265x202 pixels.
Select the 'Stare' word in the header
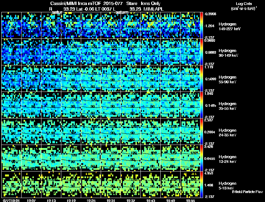click(132, 3)
